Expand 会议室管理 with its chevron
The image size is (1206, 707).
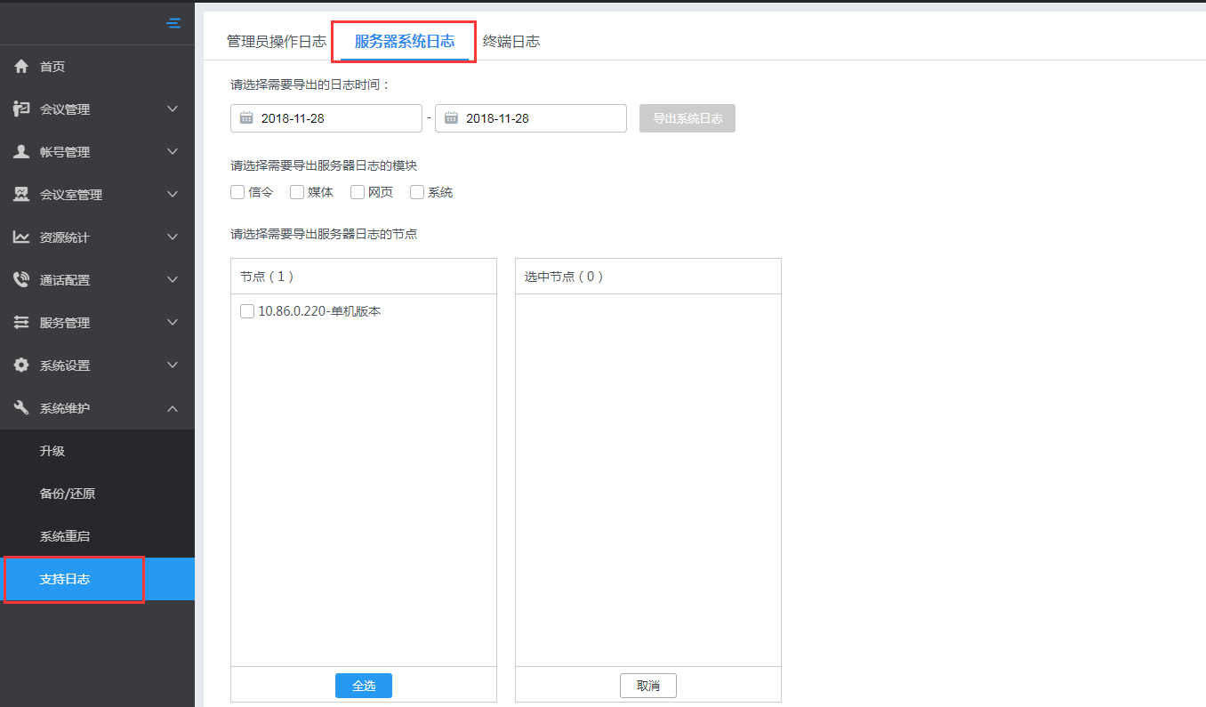[x=173, y=194]
